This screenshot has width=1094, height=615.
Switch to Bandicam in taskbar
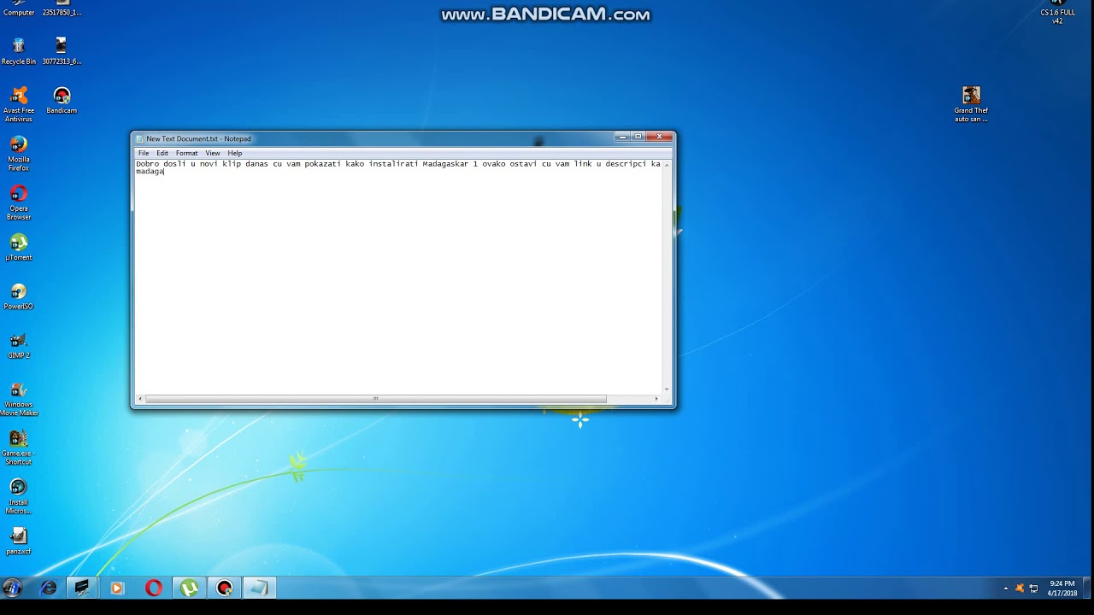tap(225, 588)
